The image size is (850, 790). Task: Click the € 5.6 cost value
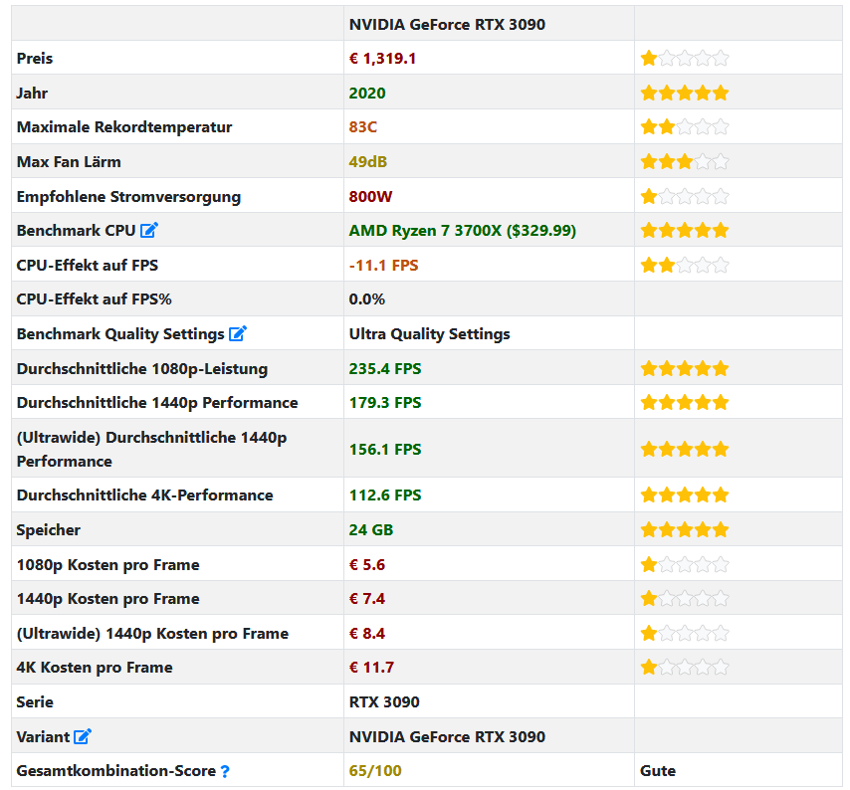(367, 564)
